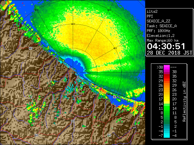Click the '28 DEC 2018 JST' date
The image size is (194, 145).
pos(169,53)
